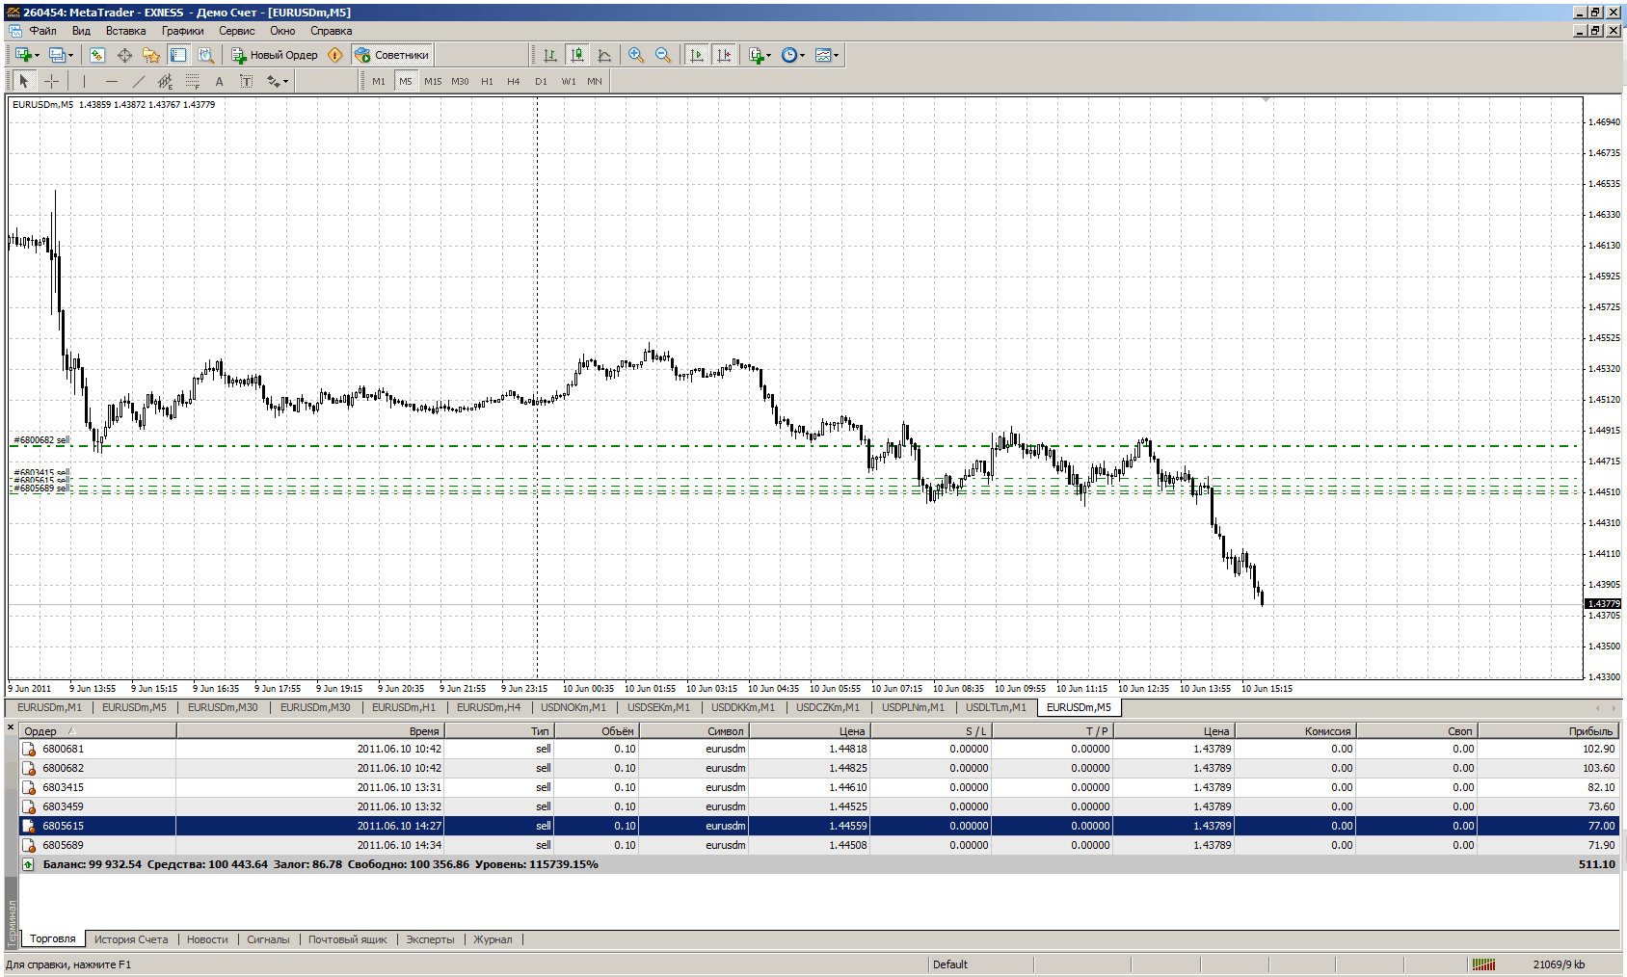Show the Navigator panel star-folder icon
Image resolution: width=1627 pixels, height=977 pixels.
coord(151,55)
